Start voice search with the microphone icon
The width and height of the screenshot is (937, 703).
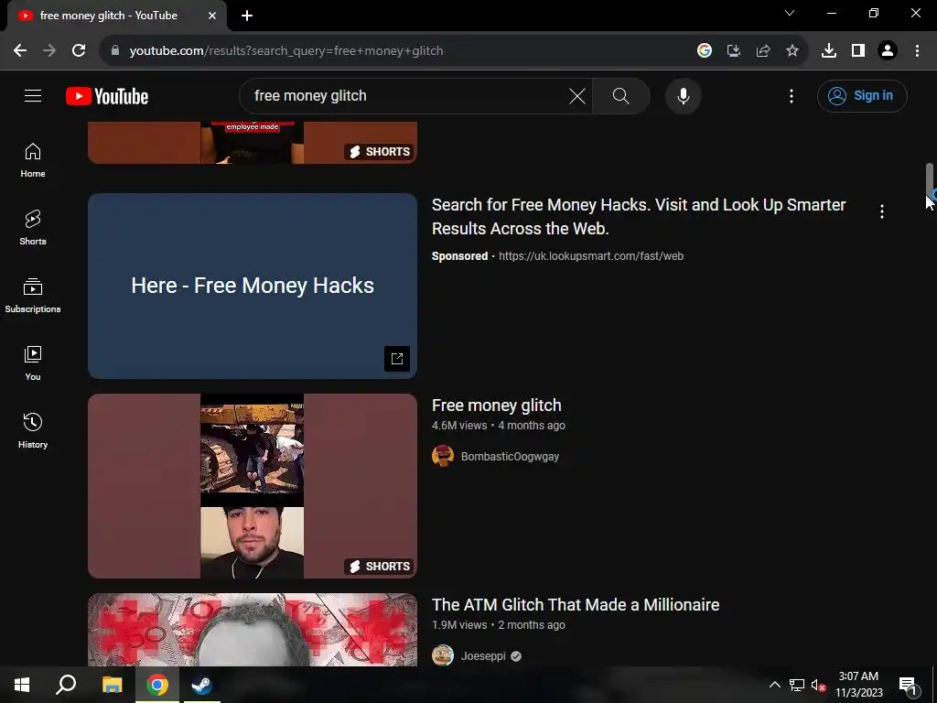click(x=683, y=95)
